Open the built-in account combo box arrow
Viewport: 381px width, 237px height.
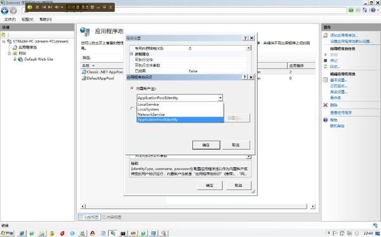tap(220, 98)
